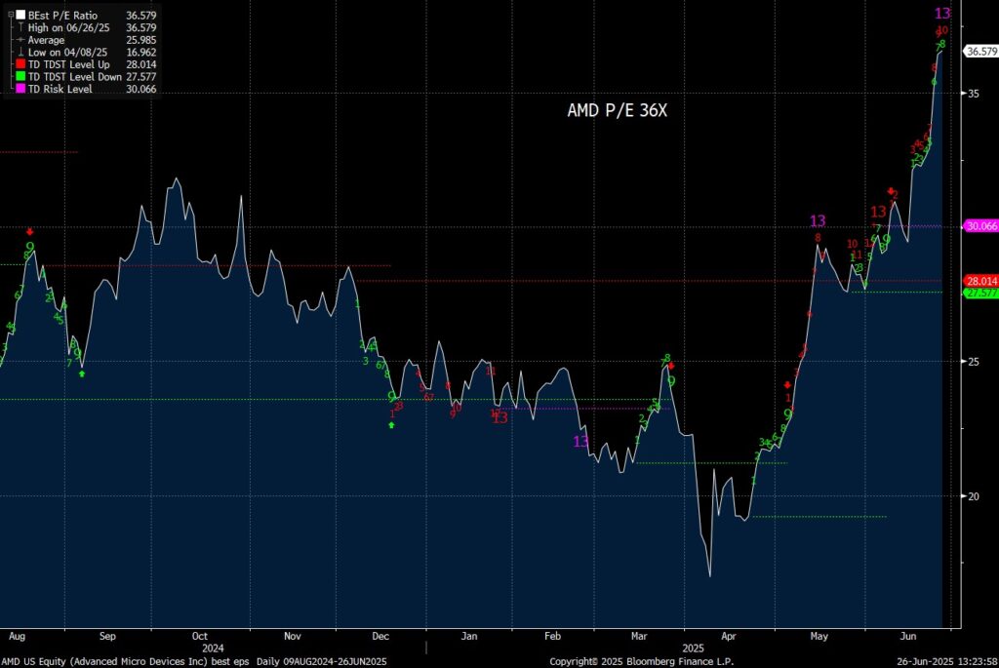Click the legend Average value 25.985
Image resolution: width=999 pixels, height=668 pixels.
140,39
